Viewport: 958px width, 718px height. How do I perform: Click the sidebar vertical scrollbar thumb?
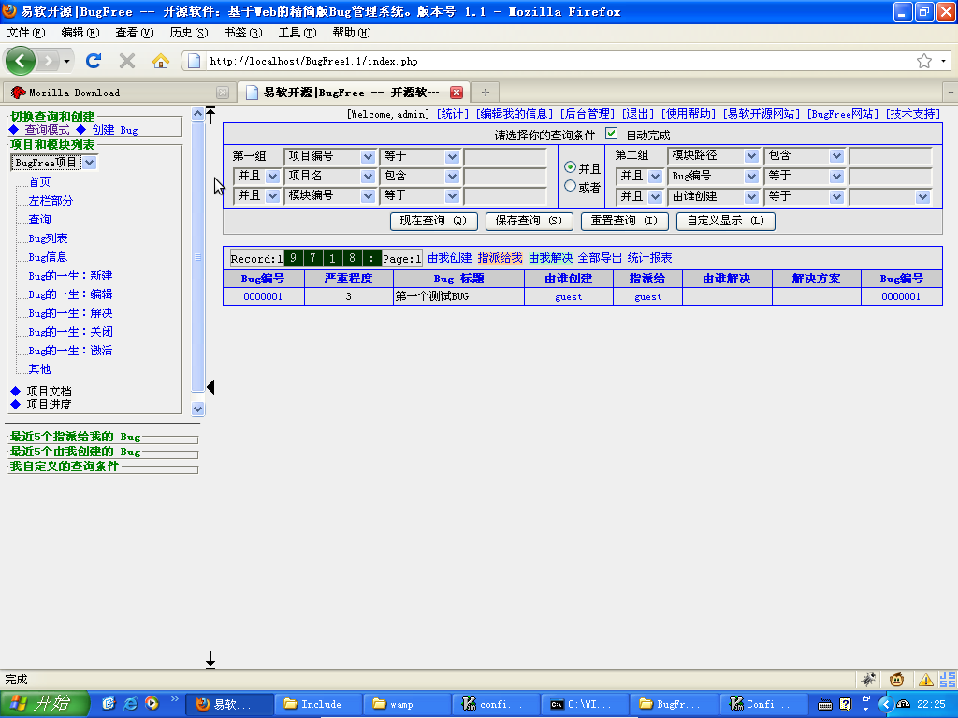click(x=197, y=256)
